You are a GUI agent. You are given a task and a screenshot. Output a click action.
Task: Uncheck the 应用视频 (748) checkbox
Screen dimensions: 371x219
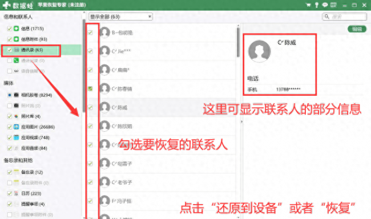pos(10,137)
